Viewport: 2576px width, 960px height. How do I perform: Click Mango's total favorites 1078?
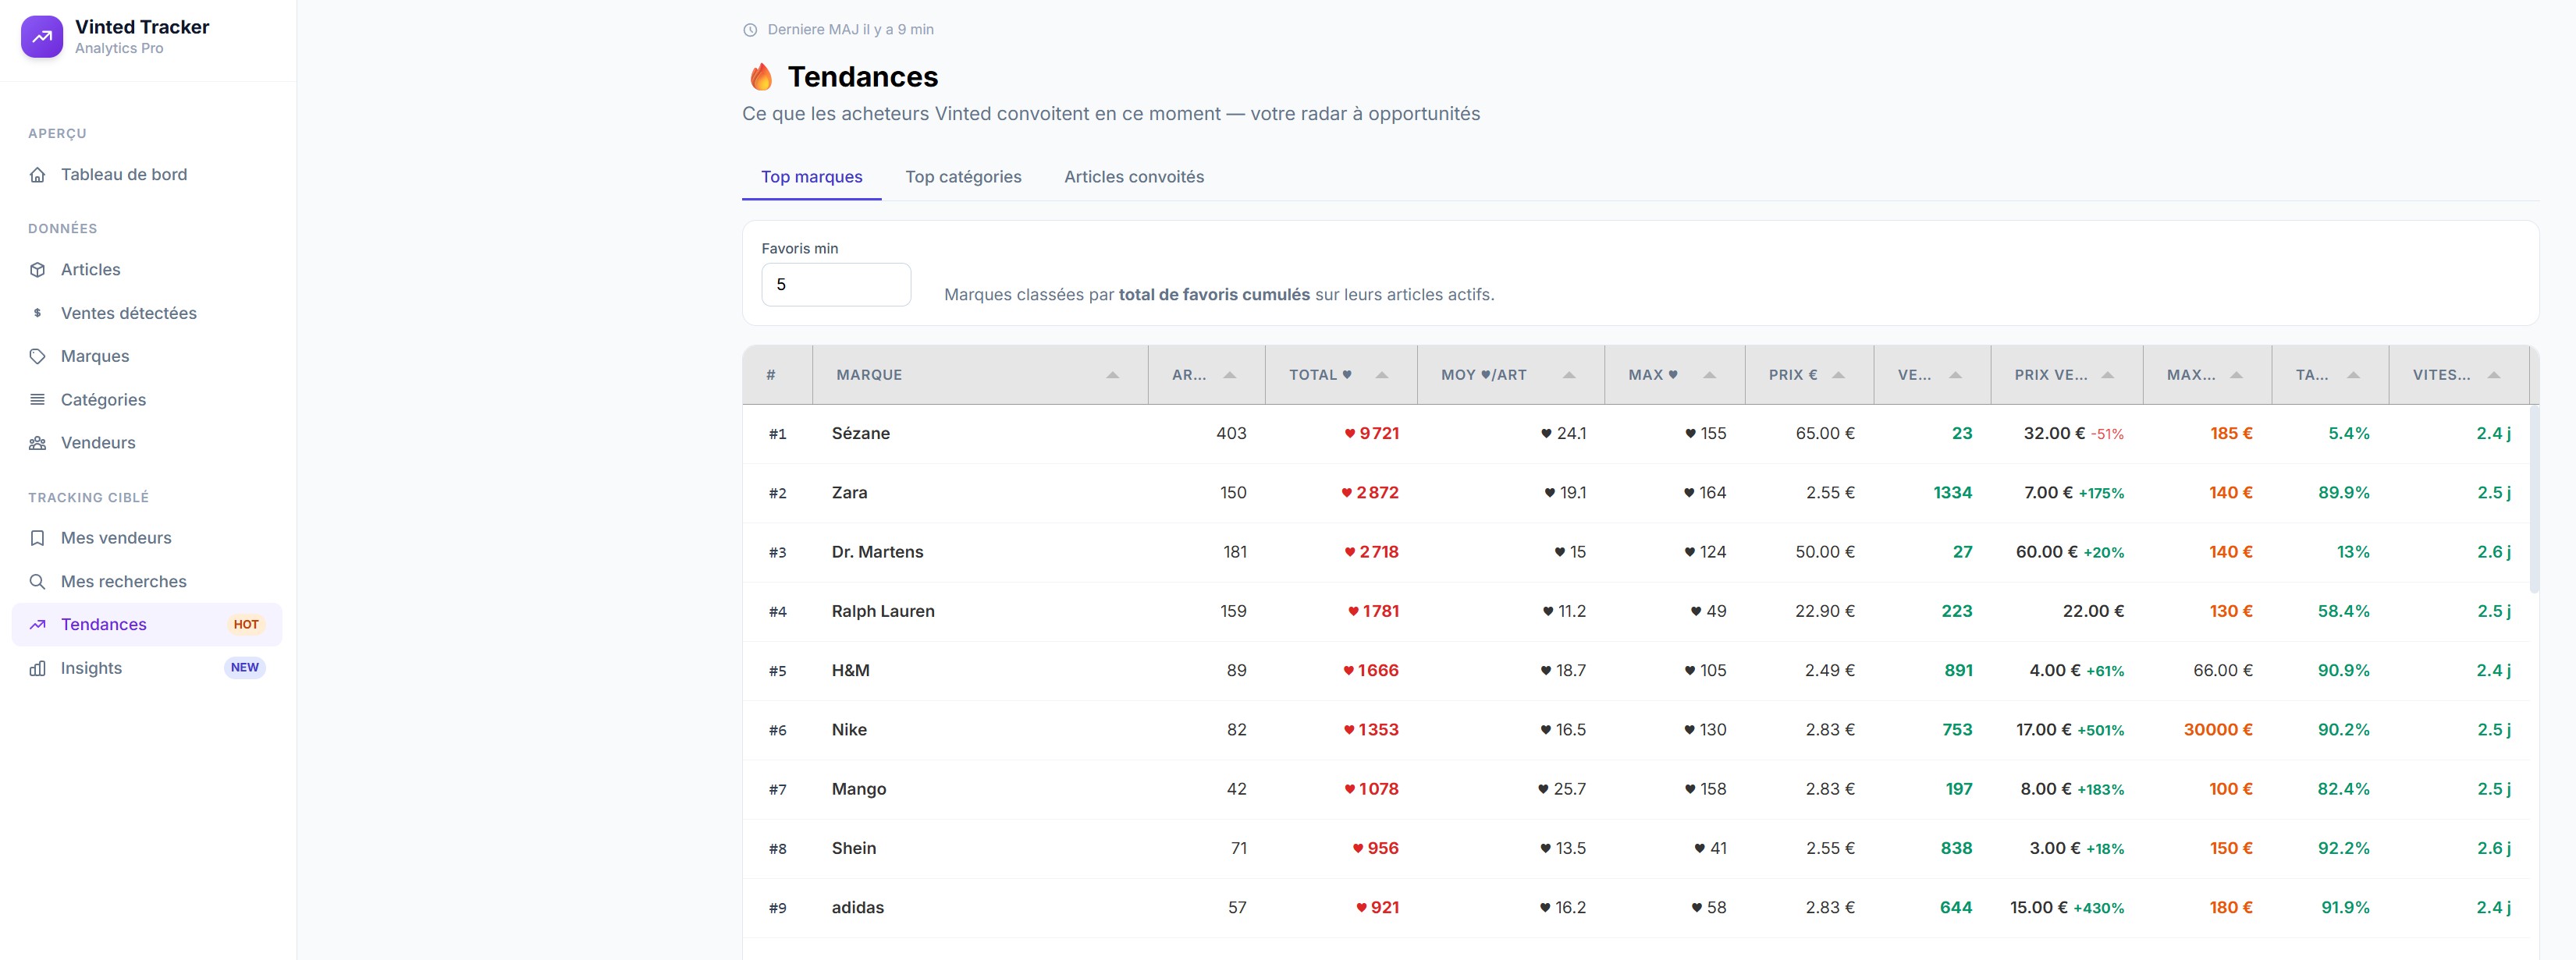pos(1371,789)
